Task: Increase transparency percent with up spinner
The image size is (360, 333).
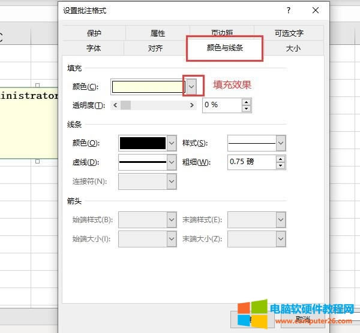Action: pyautogui.click(x=246, y=102)
